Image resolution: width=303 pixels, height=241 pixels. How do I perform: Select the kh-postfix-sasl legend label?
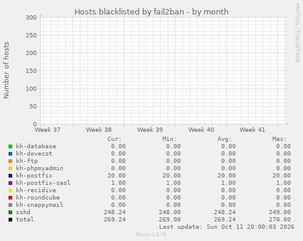click(x=43, y=183)
